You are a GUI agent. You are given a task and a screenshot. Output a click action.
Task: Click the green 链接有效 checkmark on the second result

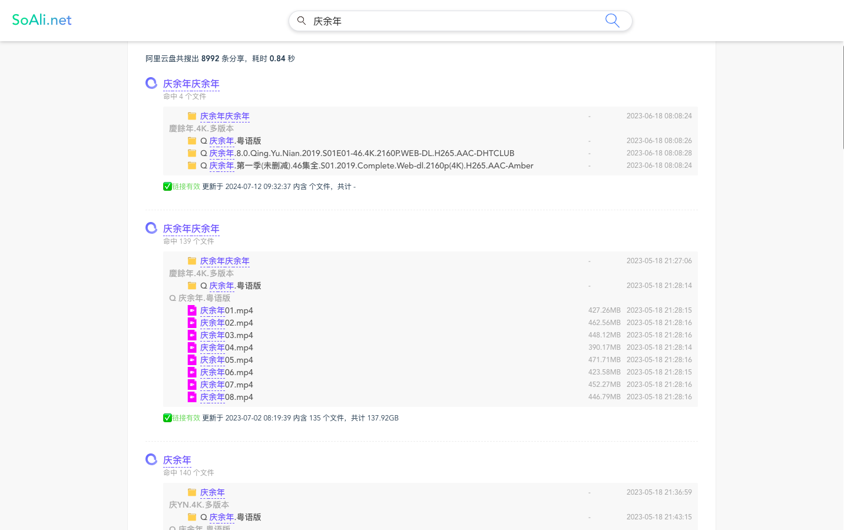pyautogui.click(x=167, y=418)
